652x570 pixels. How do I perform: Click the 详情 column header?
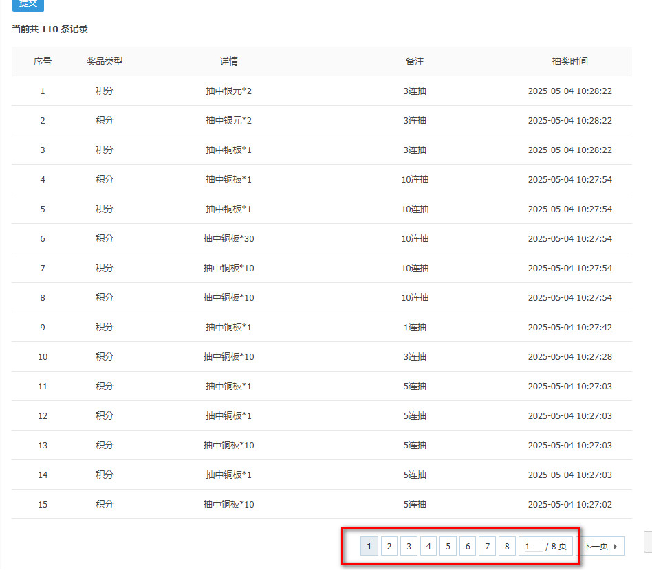(x=229, y=61)
